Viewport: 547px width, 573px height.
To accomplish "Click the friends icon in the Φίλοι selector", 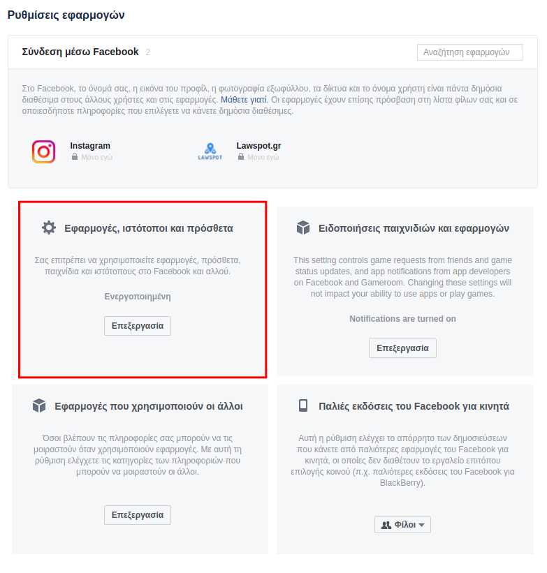I will [x=386, y=525].
